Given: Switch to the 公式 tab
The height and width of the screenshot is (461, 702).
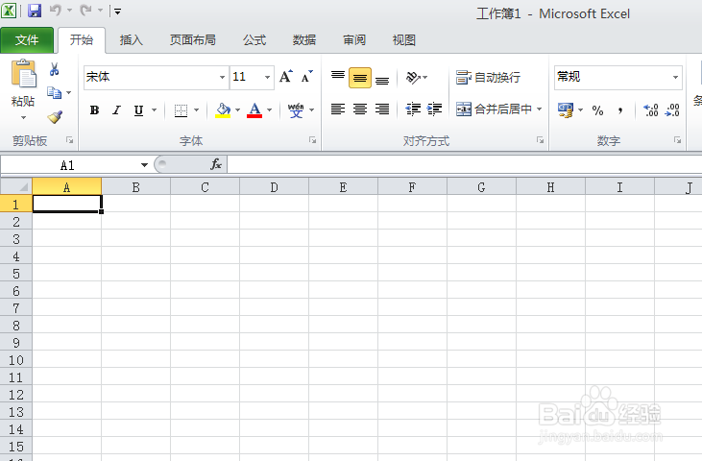Looking at the screenshot, I should click(254, 40).
